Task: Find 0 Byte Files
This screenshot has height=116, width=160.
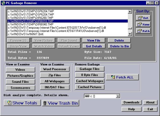Action: 89,75
